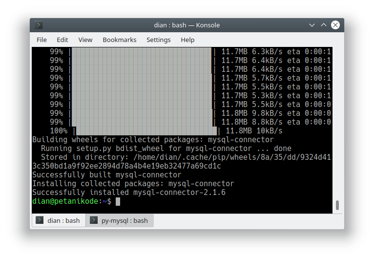Click the cursor block after the prompt
The image size is (374, 259).
pos(118,201)
